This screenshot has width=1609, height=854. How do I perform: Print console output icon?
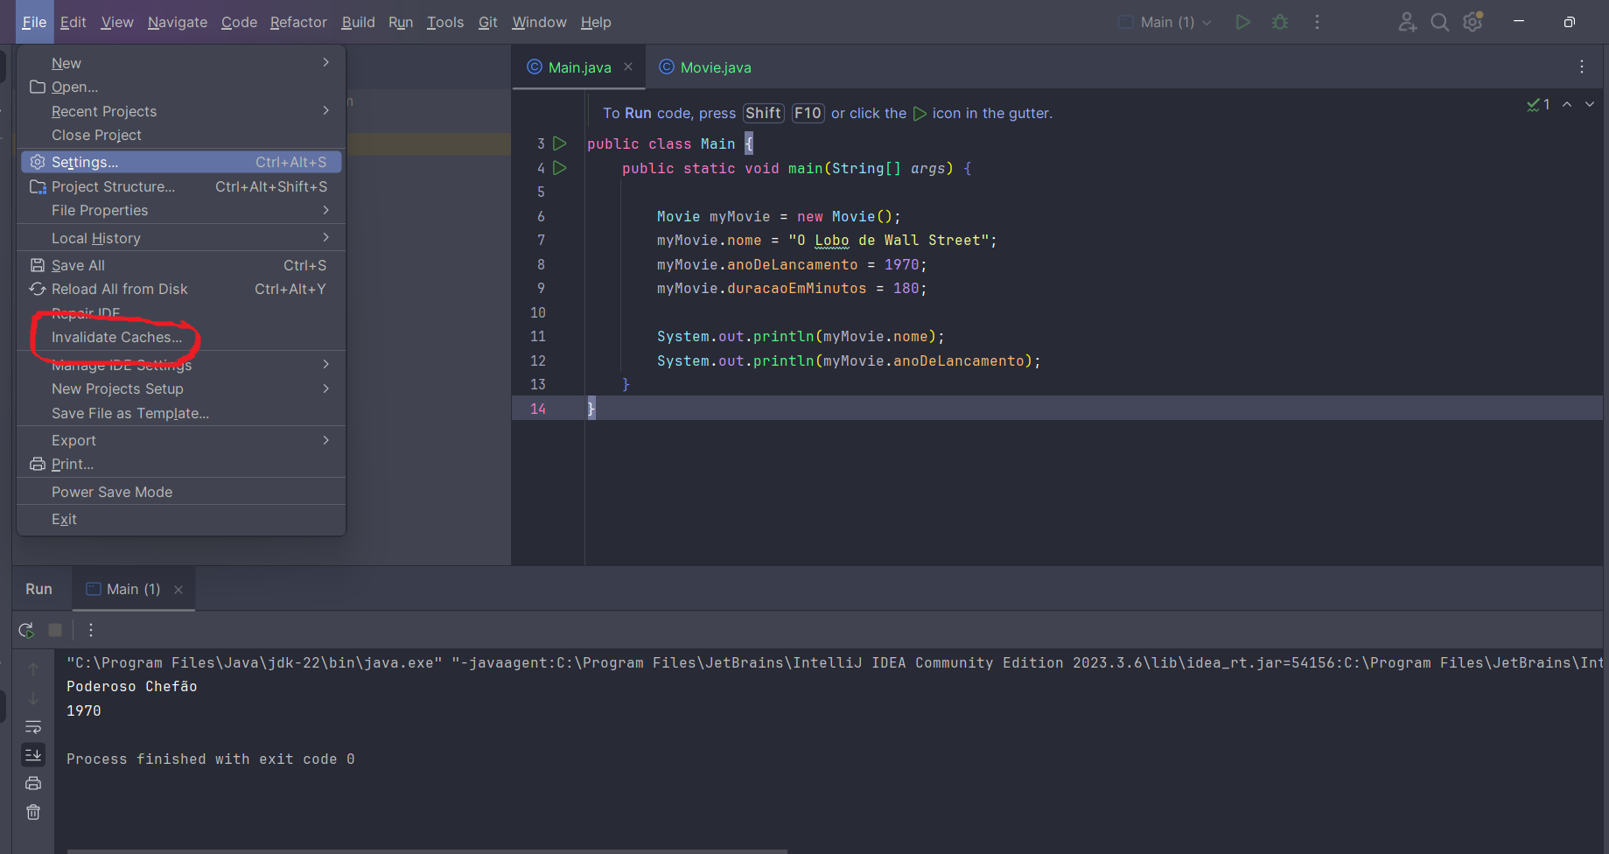click(33, 783)
